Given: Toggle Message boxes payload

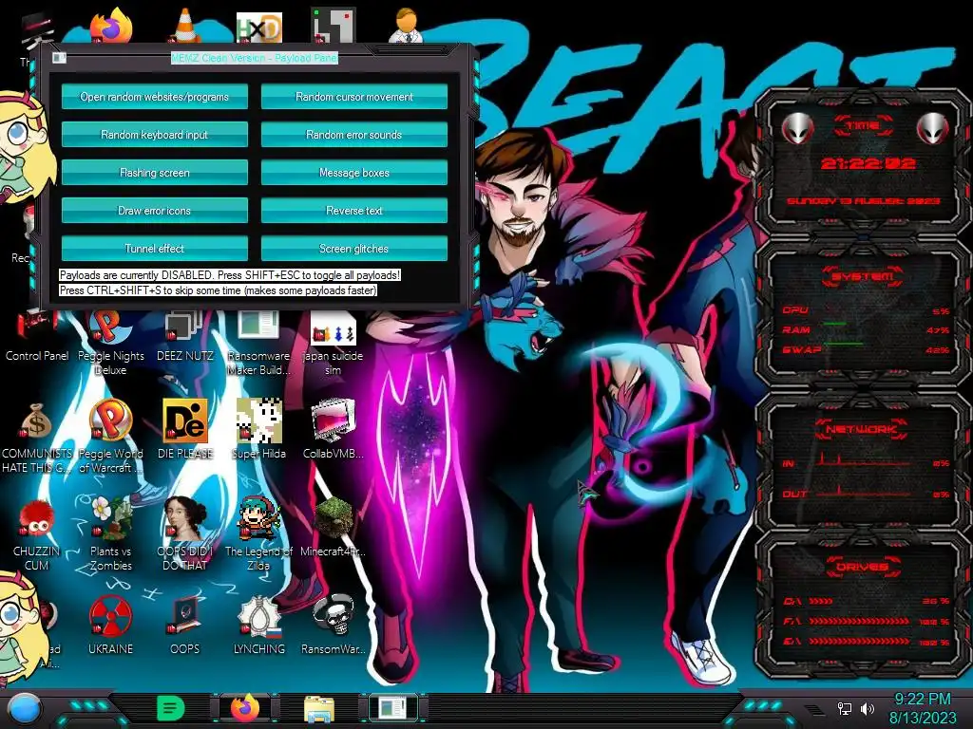Looking at the screenshot, I should pos(353,173).
